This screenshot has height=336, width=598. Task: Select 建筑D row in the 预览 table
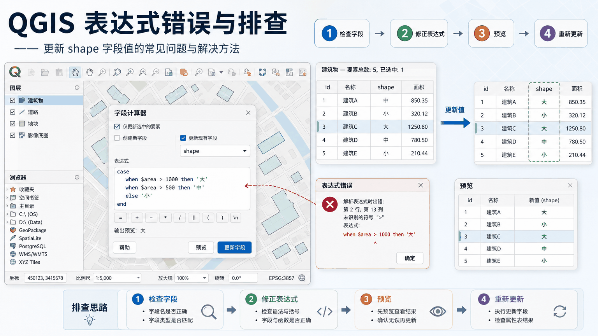(516, 248)
